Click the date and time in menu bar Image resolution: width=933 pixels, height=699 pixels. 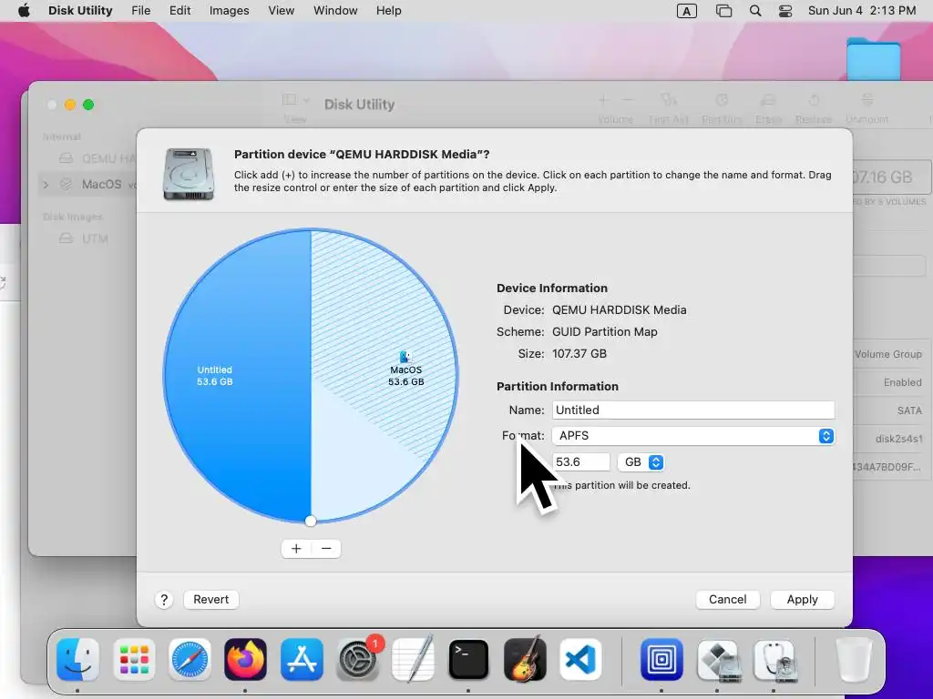point(862,11)
